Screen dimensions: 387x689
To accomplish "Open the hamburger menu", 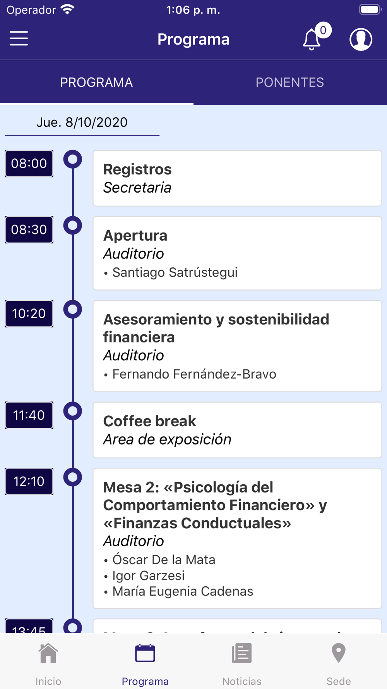I will [x=19, y=39].
